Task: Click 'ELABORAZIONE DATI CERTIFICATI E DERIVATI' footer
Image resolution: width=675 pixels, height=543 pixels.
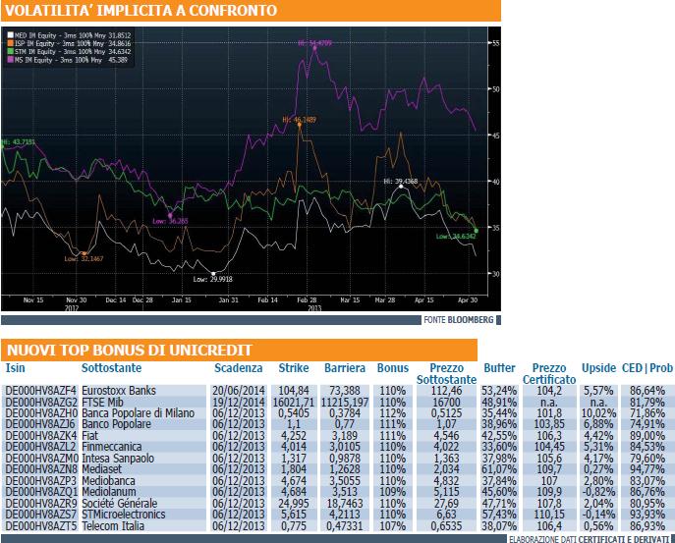Action: tap(589, 539)
